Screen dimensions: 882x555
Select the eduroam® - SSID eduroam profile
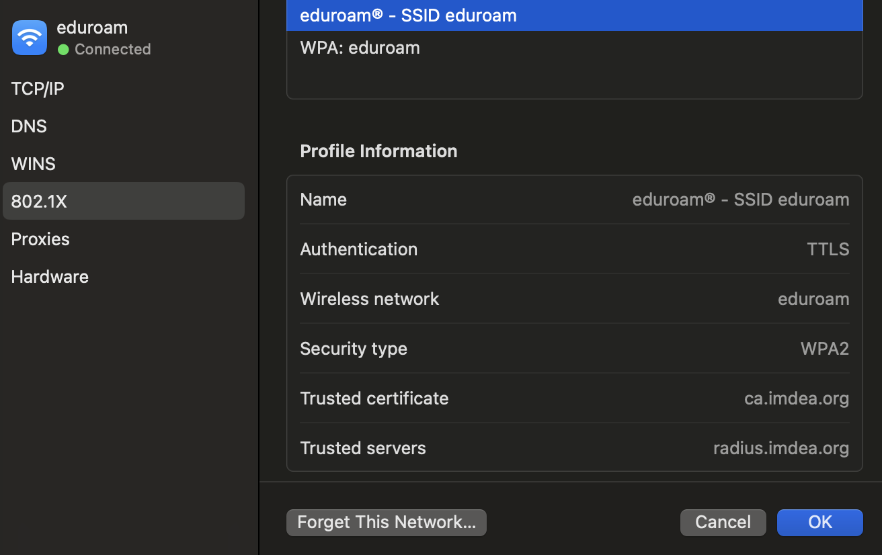coord(575,15)
